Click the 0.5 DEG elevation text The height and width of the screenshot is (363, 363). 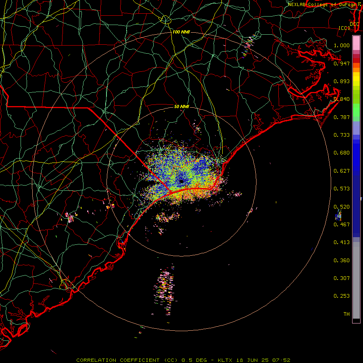pyautogui.click(x=194, y=360)
